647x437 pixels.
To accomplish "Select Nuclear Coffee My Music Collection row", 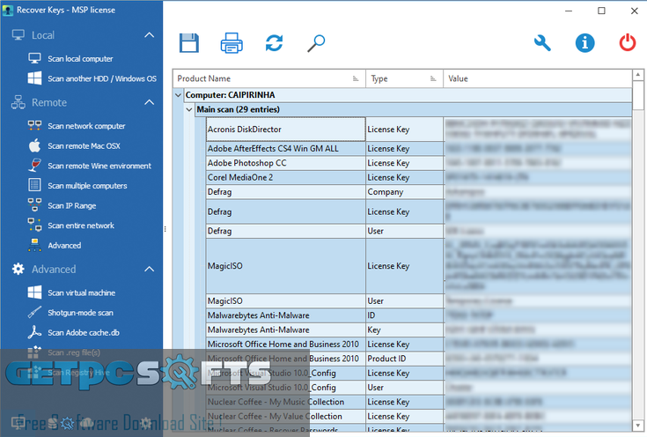I will 419,402.
